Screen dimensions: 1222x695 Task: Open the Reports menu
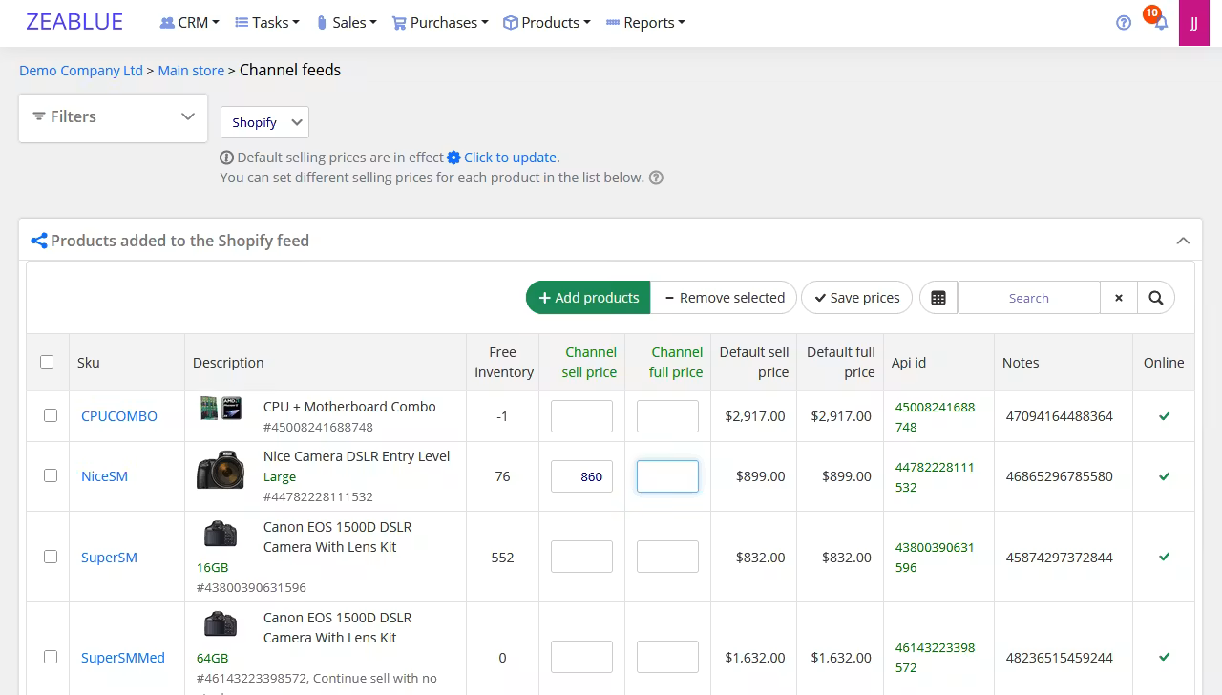(645, 23)
